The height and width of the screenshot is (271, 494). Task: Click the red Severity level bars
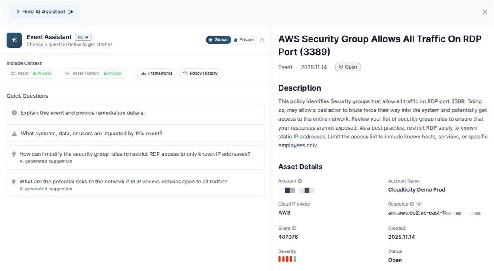point(286,259)
